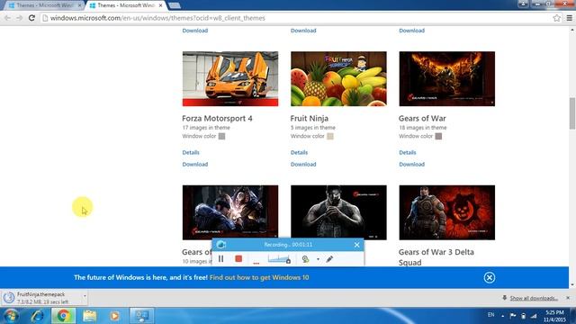Select the pencil annotation tool in recorder
The image size is (576, 324).
coord(329,259)
